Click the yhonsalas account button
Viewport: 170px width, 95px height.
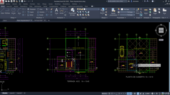(x=136, y=1)
